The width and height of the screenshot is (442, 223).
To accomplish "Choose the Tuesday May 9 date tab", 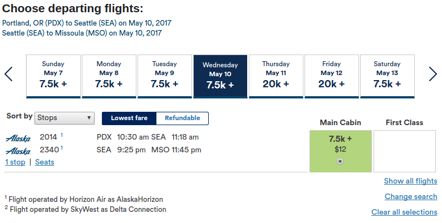I will coord(164,76).
